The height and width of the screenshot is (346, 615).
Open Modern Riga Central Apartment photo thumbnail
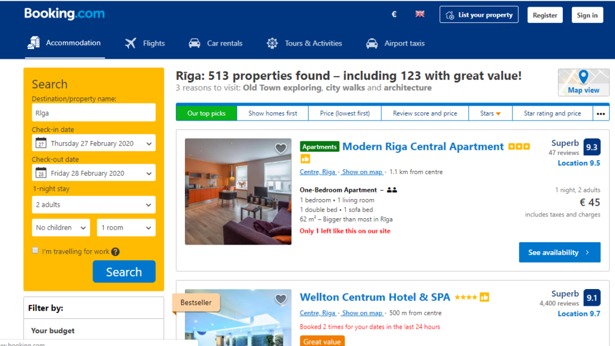click(238, 191)
